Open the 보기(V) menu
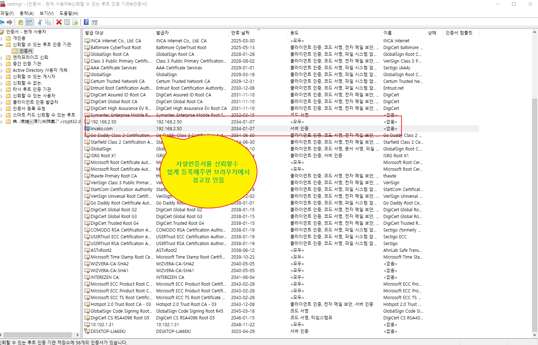Viewport: 538px width, 345px height. (47, 13)
